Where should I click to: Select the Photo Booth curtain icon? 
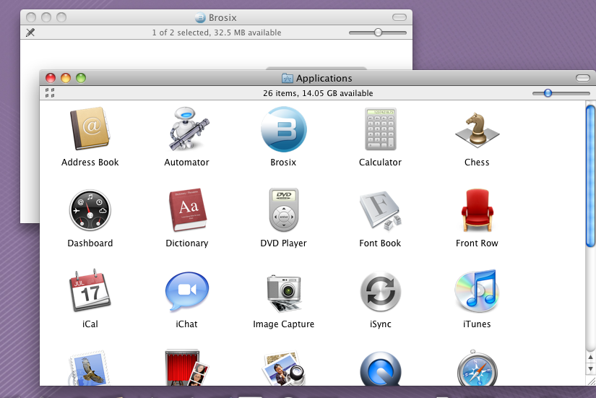(x=187, y=367)
